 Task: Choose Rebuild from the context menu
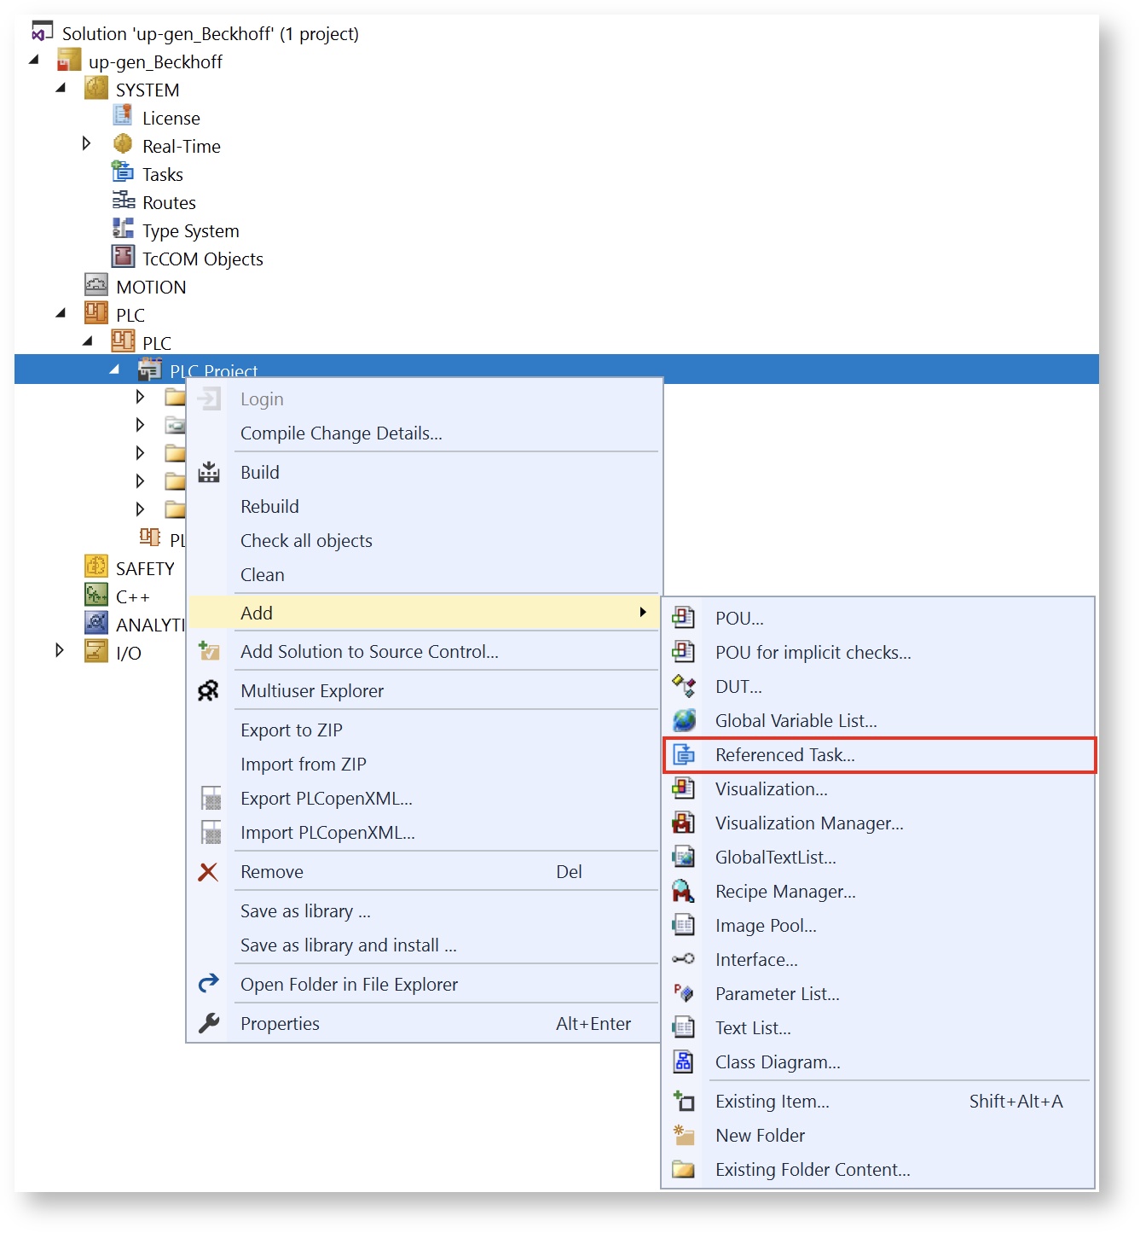click(269, 507)
